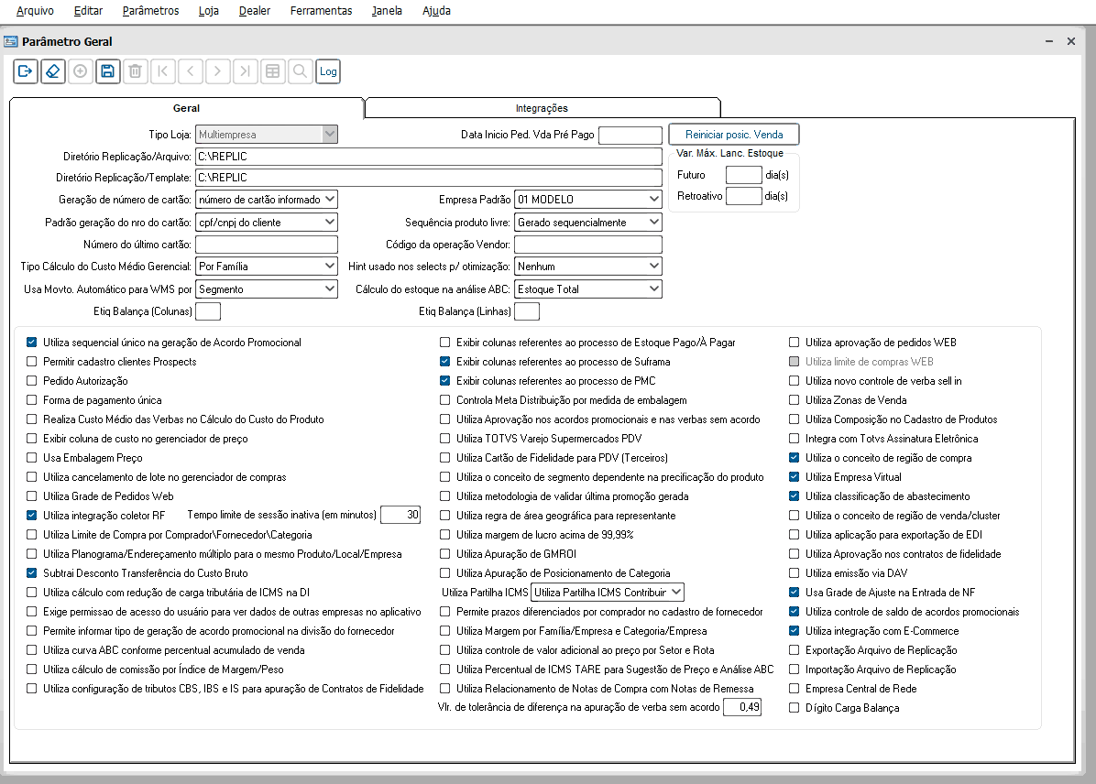
Task: Click Tempo limite de sessão inativa field
Action: point(400,515)
